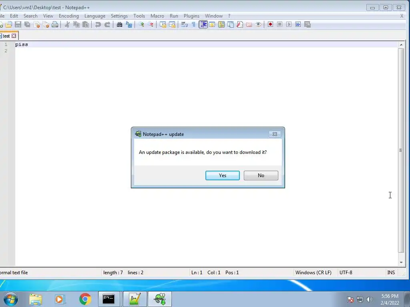Start macro recording with red dot icon
This screenshot has width=410, height=307.
[270, 24]
